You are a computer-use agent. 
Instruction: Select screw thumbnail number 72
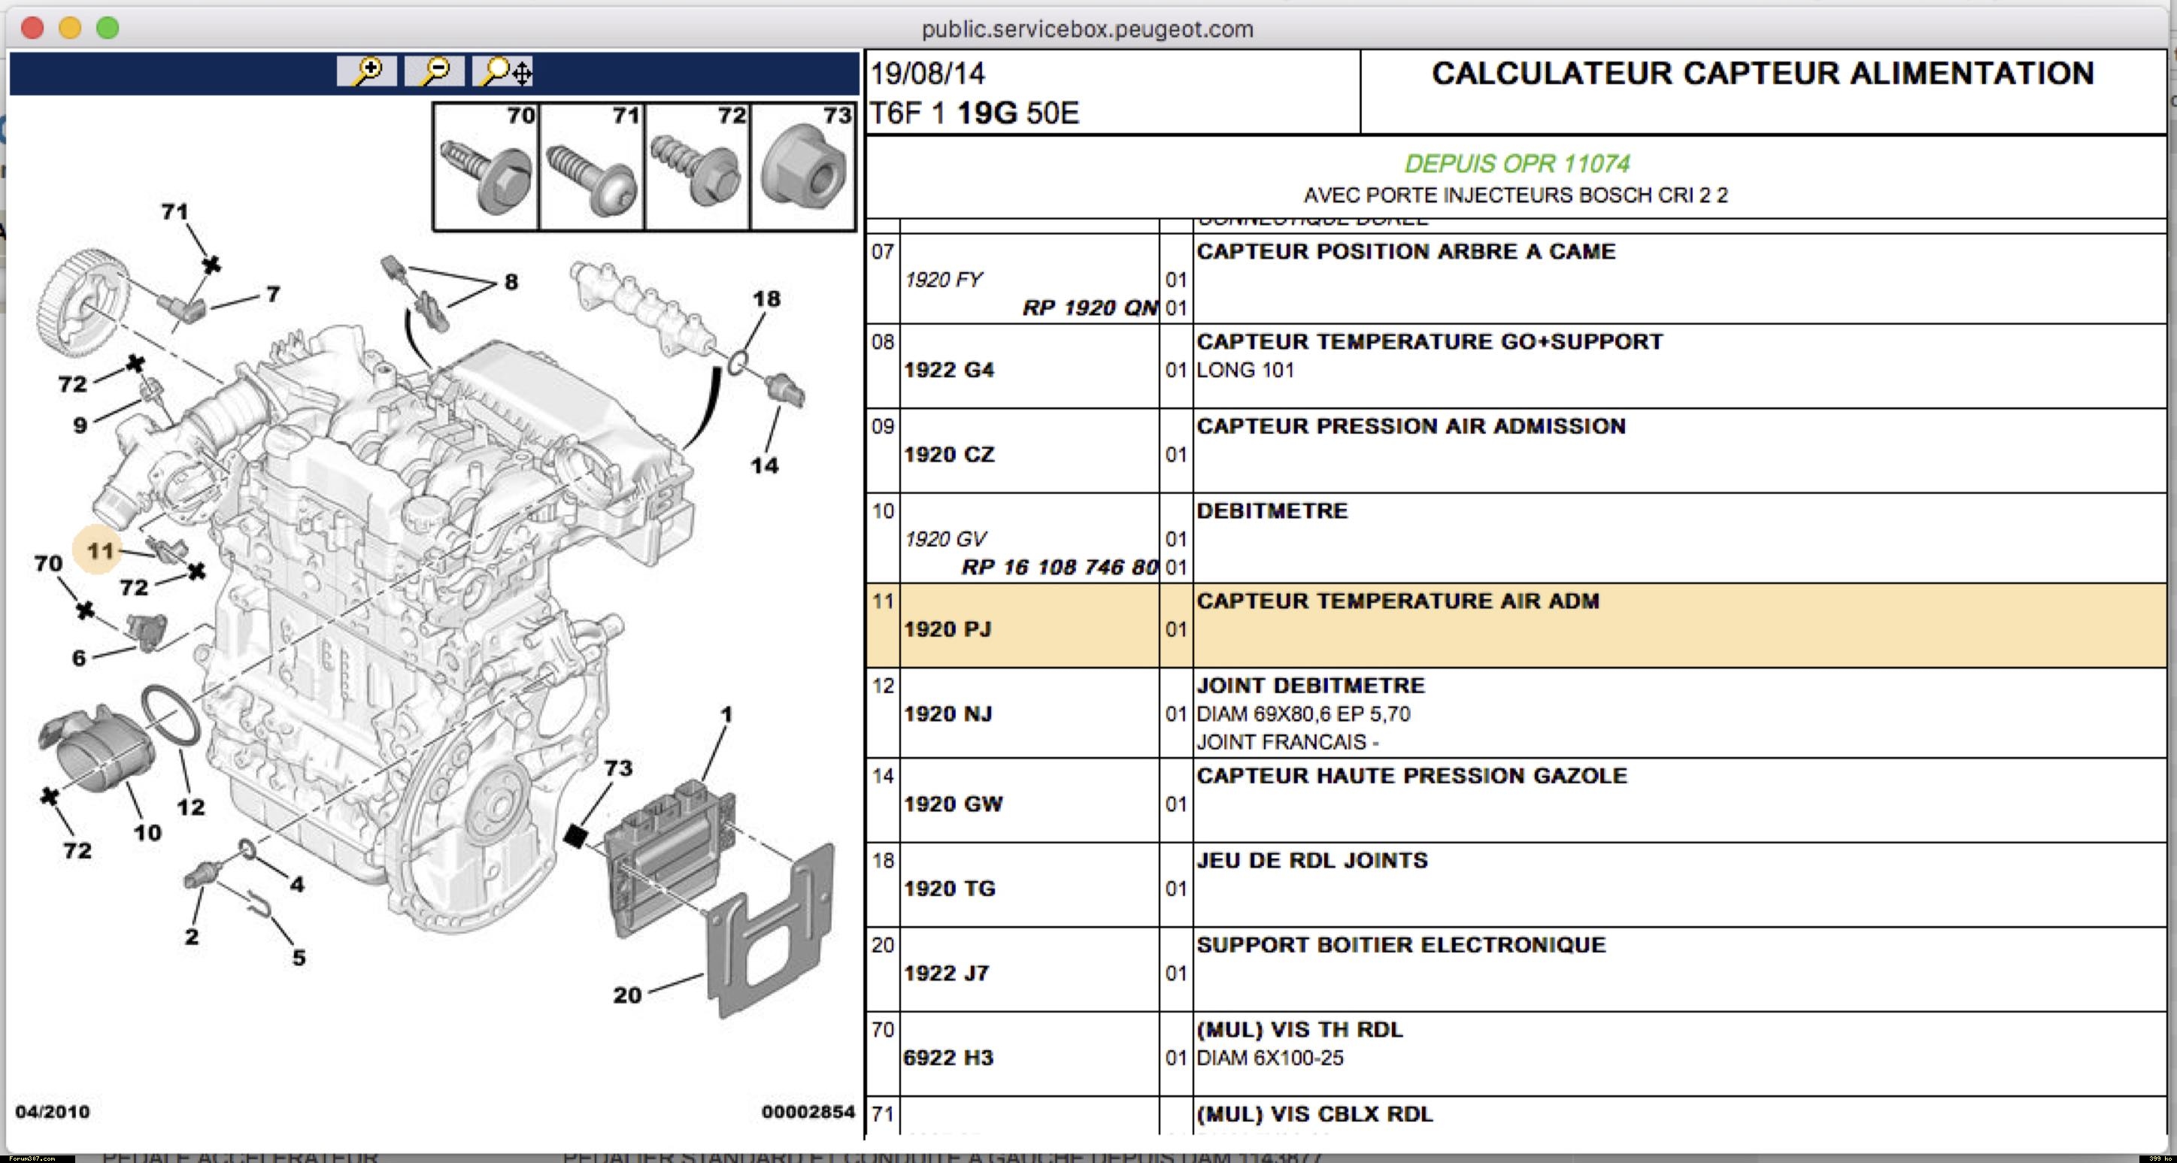click(x=697, y=167)
